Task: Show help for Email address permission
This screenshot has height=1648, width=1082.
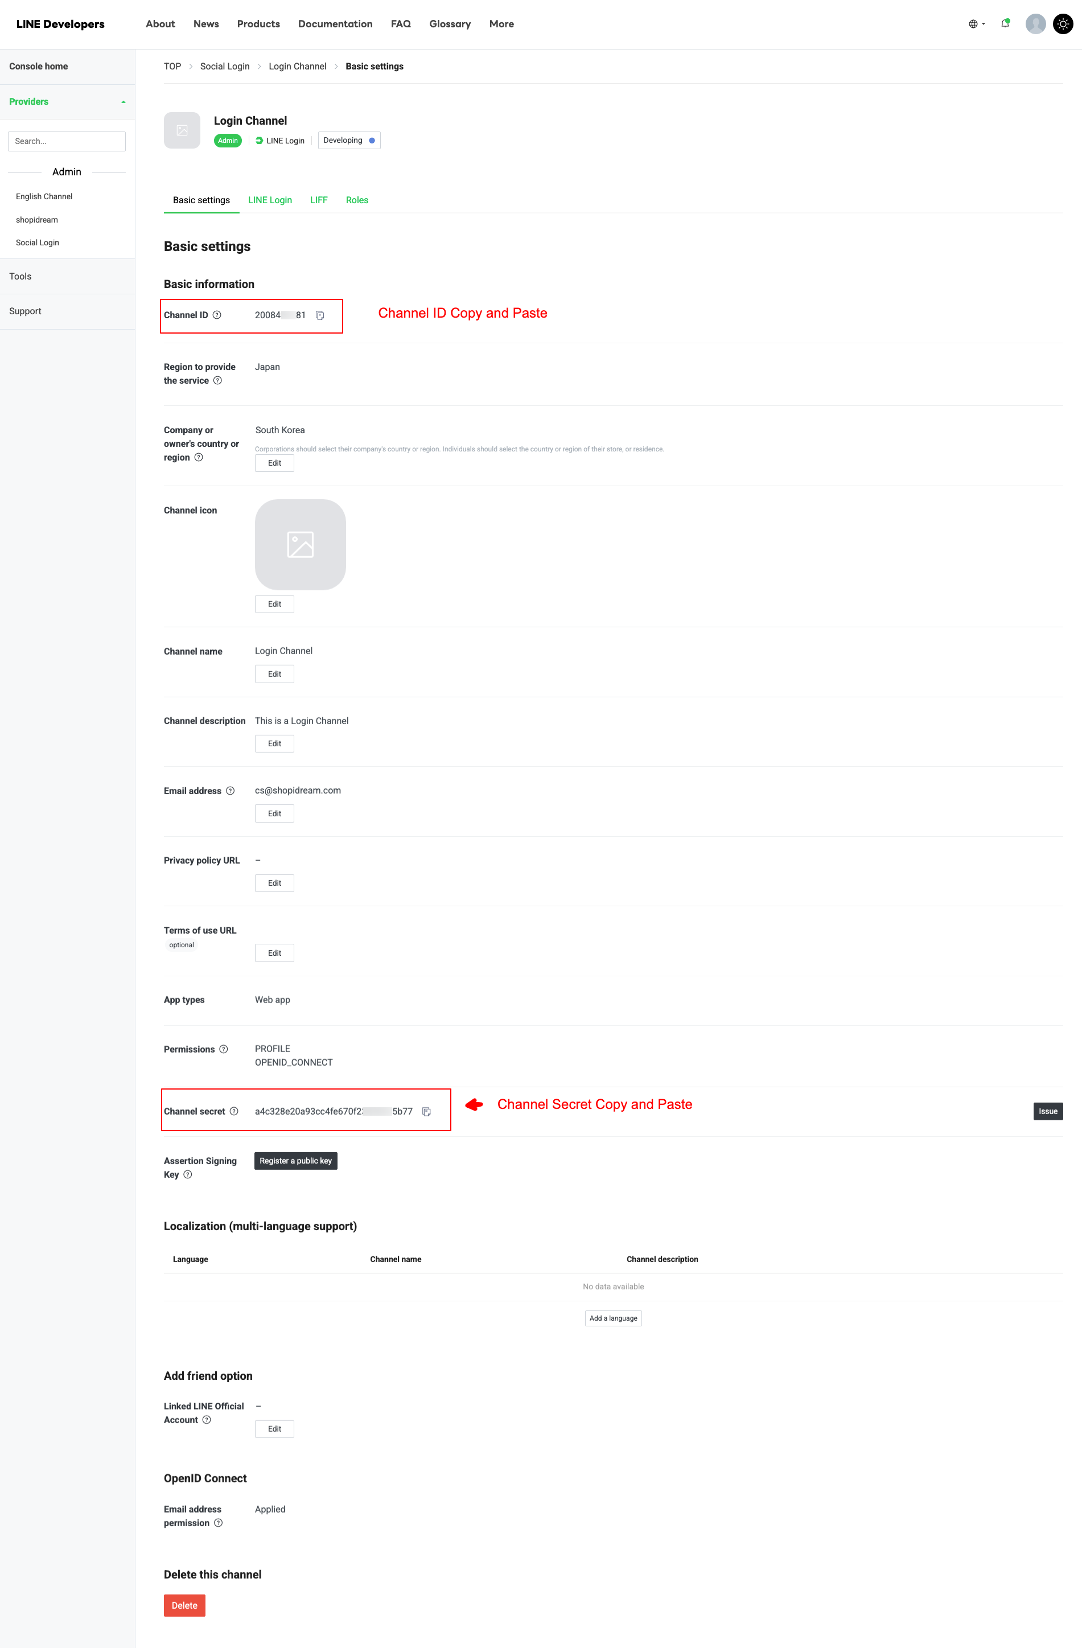Action: point(218,1523)
